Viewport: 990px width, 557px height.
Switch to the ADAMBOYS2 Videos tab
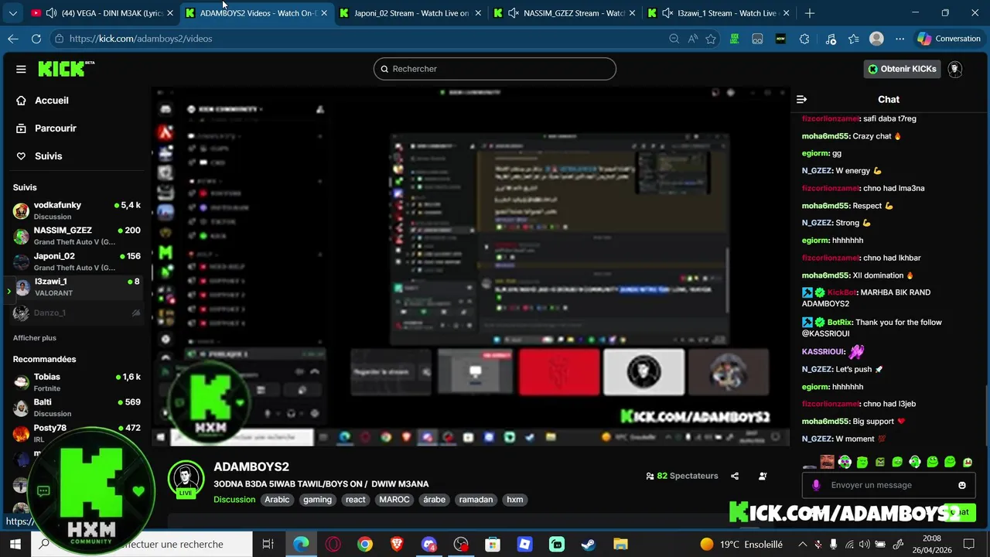[258, 13]
